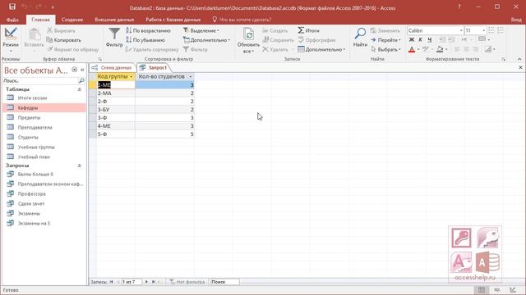This screenshot has width=526, height=295.
Task: Open Код группы column filter arrow
Action: click(131, 77)
